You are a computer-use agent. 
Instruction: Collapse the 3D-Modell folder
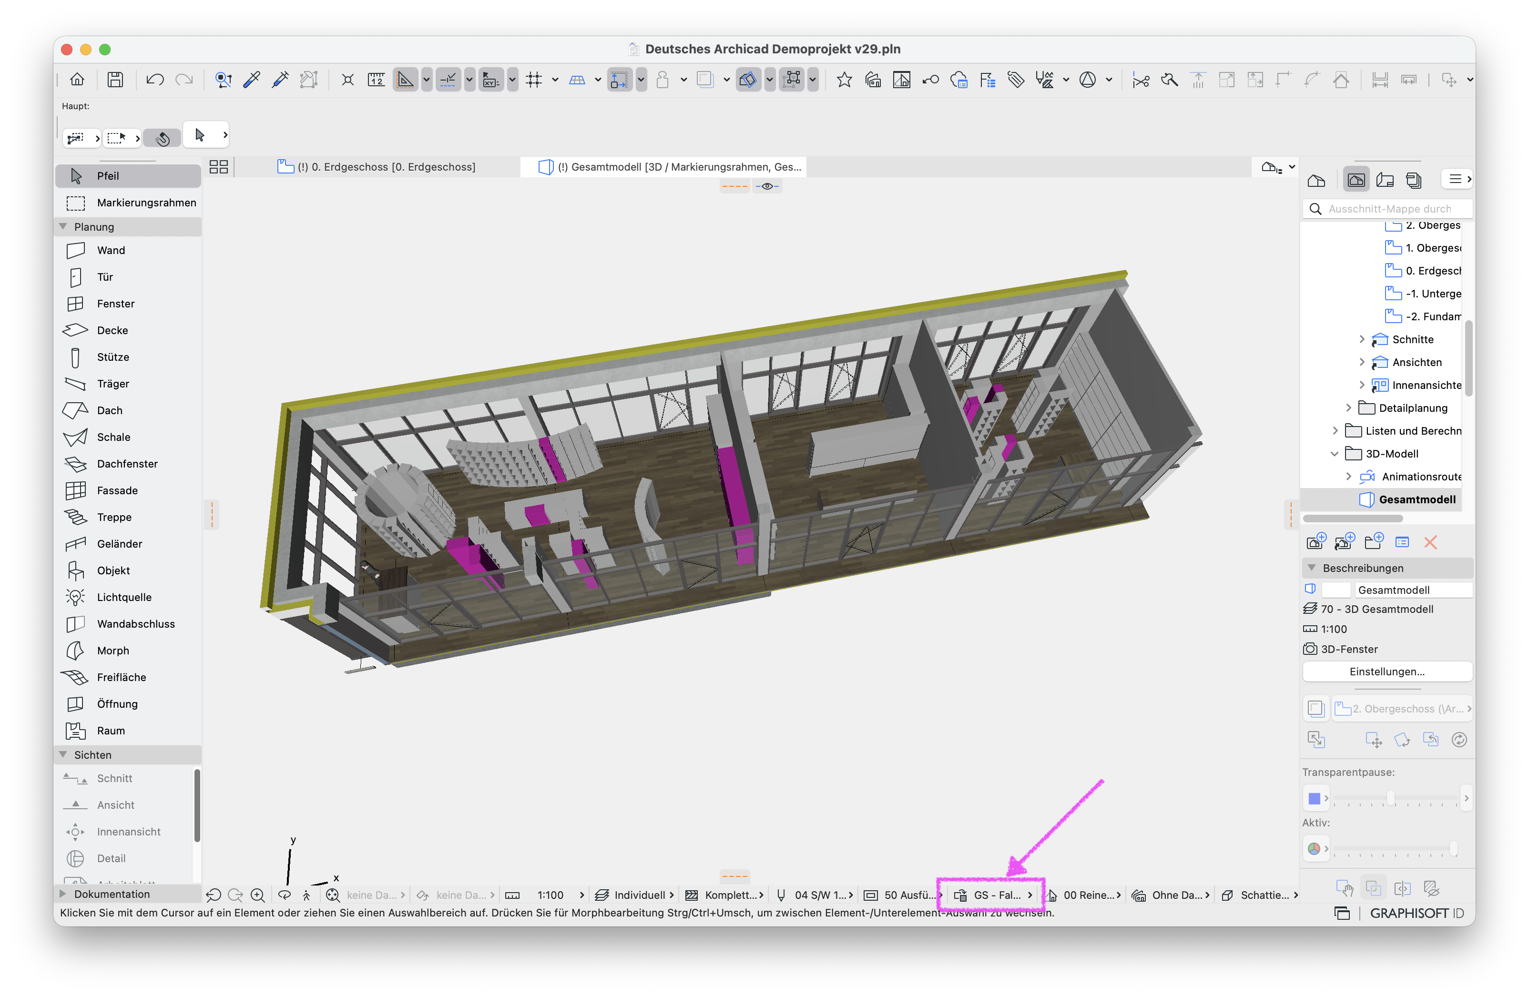[1335, 454]
